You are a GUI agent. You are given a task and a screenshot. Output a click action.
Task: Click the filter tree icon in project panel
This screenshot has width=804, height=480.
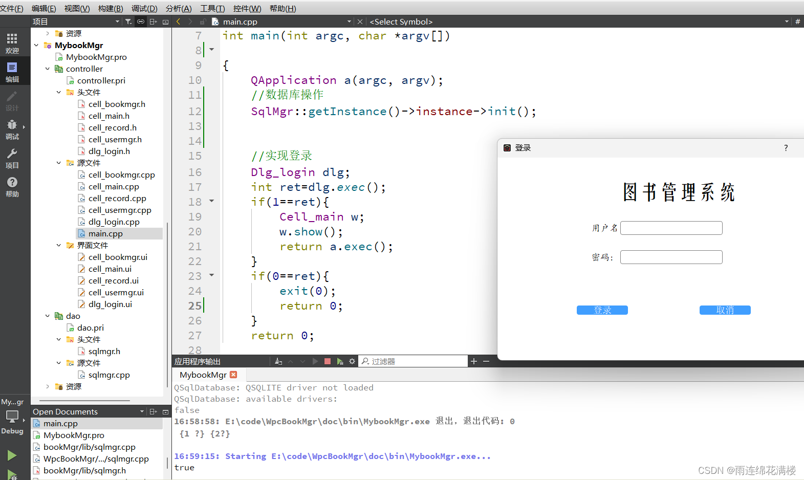(x=128, y=21)
